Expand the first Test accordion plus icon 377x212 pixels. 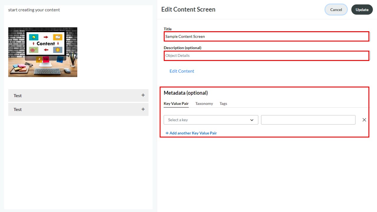143,95
